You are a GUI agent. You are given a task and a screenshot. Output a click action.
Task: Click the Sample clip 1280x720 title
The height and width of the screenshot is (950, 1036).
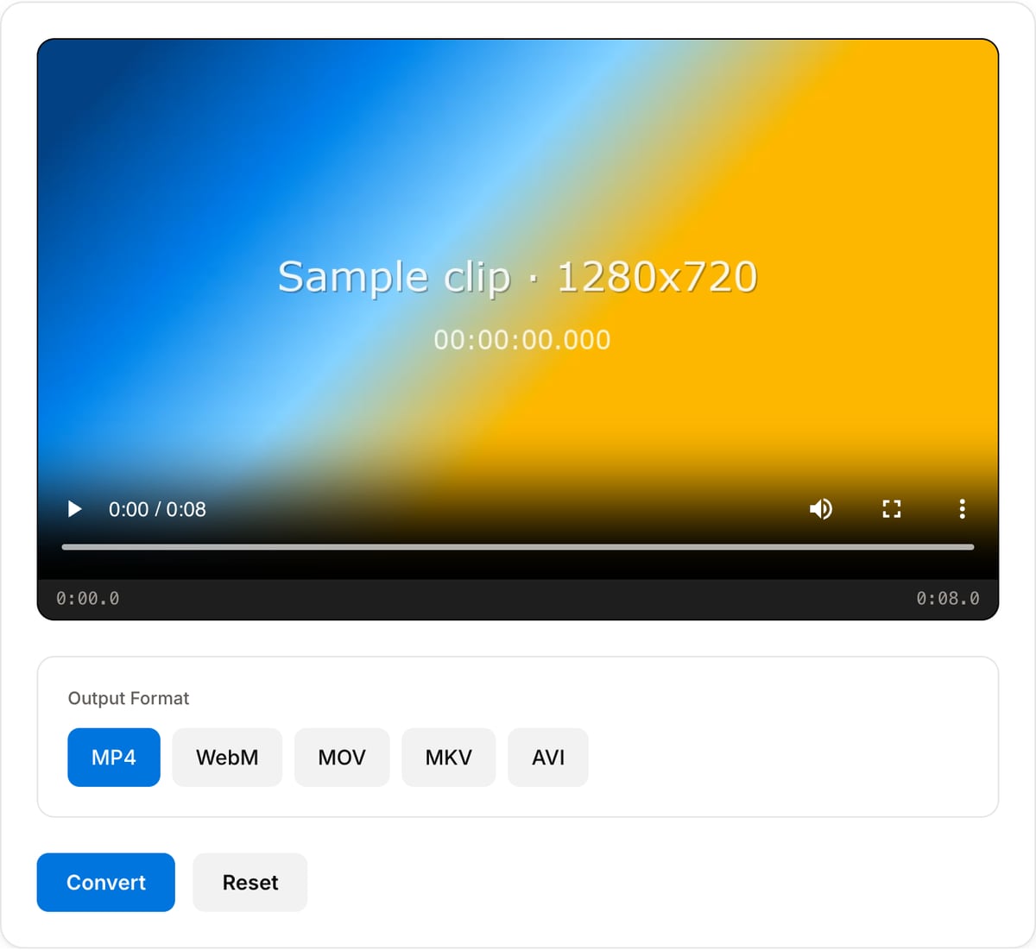tap(518, 277)
